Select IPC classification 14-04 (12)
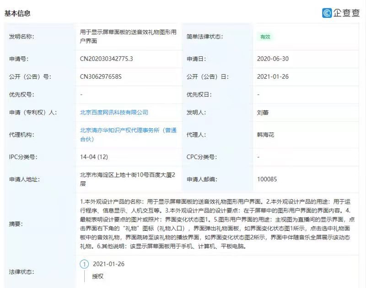The height and width of the screenshot is (288, 366). coord(94,157)
